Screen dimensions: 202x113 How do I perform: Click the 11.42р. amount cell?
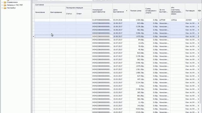137,102
